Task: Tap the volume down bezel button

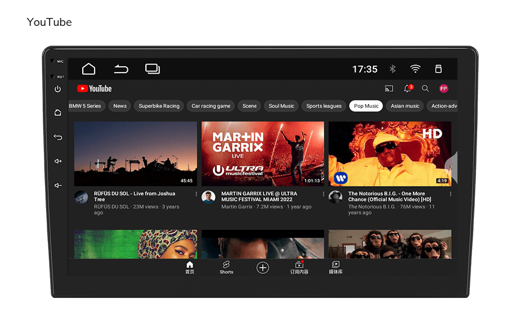Action: coord(58,186)
